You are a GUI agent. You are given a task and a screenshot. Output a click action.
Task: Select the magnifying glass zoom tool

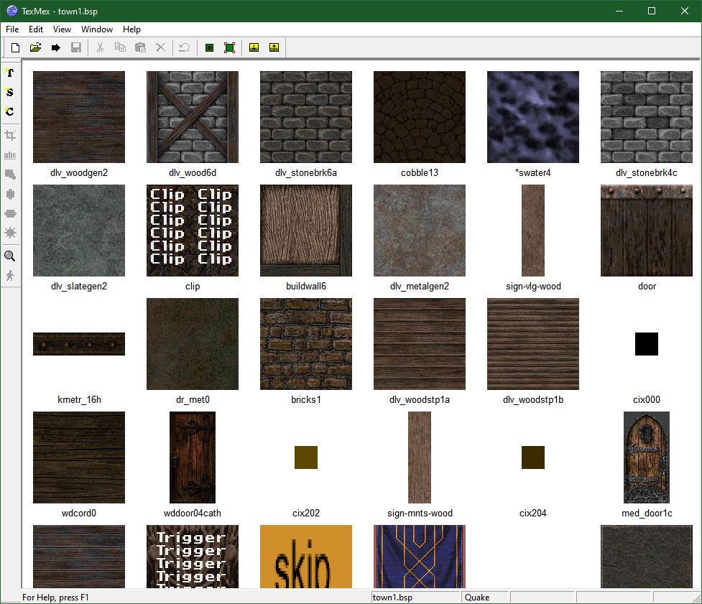(10, 256)
